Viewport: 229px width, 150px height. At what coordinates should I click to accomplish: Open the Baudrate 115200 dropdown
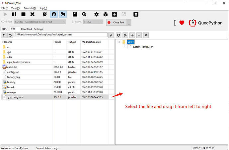[93, 22]
